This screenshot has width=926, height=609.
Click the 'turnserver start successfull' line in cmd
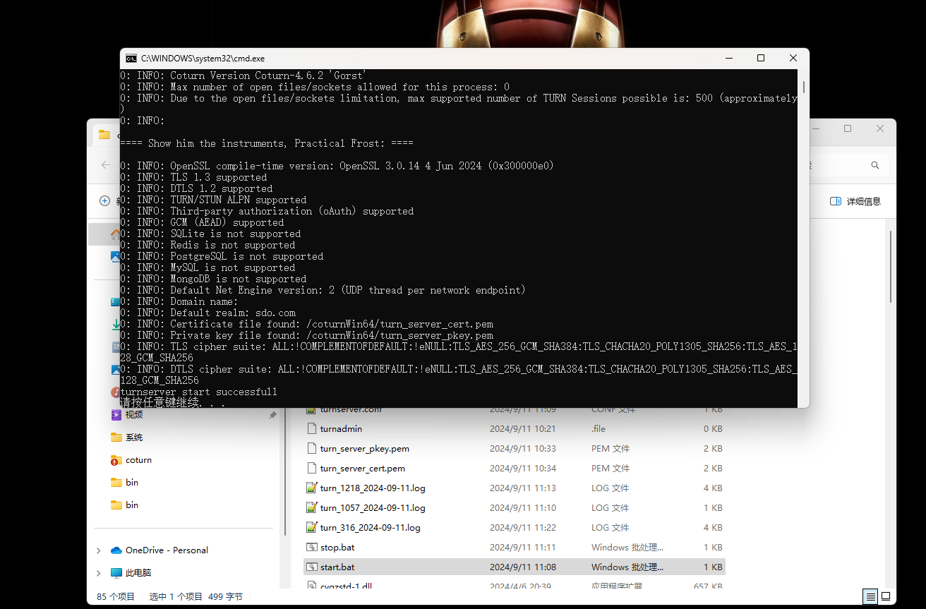click(x=199, y=392)
